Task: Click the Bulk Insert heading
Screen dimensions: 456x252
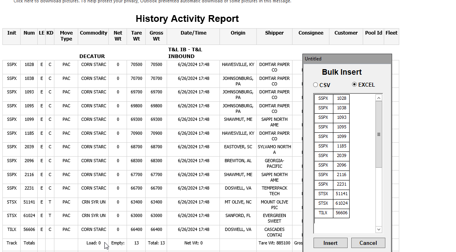Action: click(x=342, y=72)
